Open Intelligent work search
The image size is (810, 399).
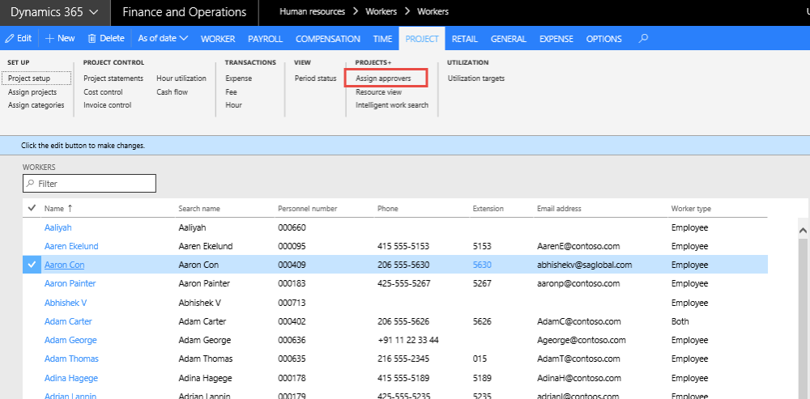[391, 105]
